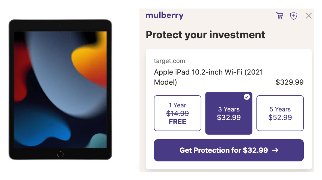The width and height of the screenshot is (322, 180).
Task: Dismiss the widget with the X icon
Action: click(309, 15)
